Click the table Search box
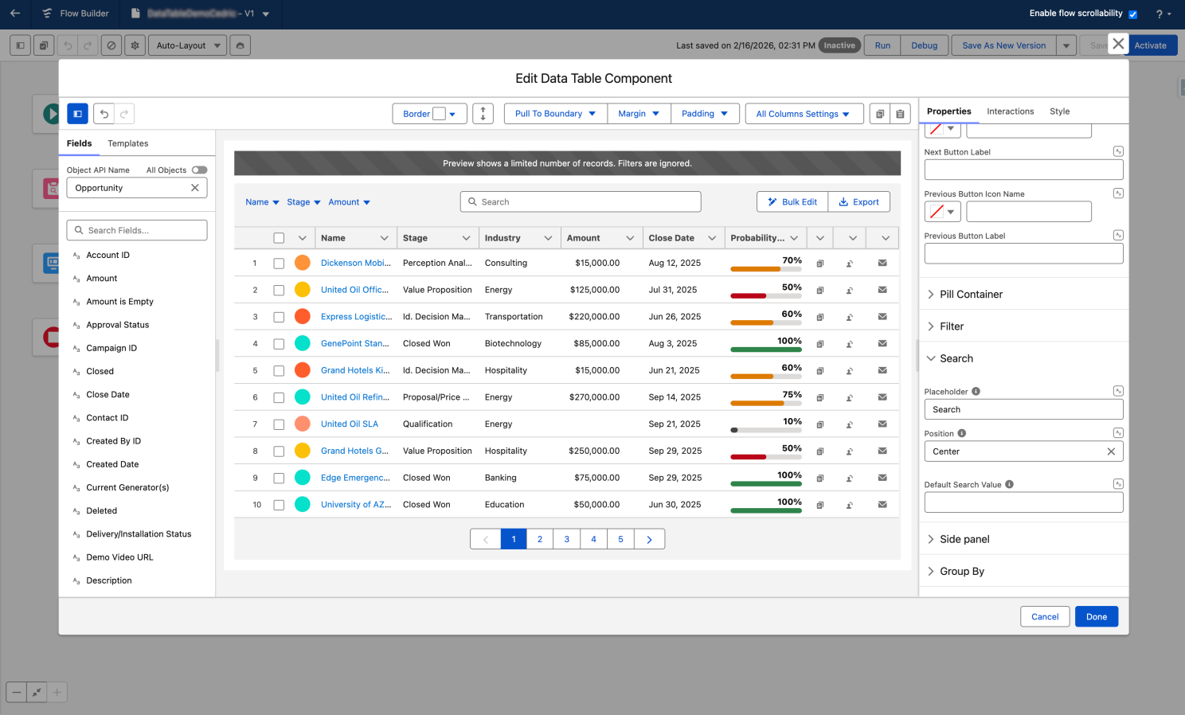 point(581,202)
